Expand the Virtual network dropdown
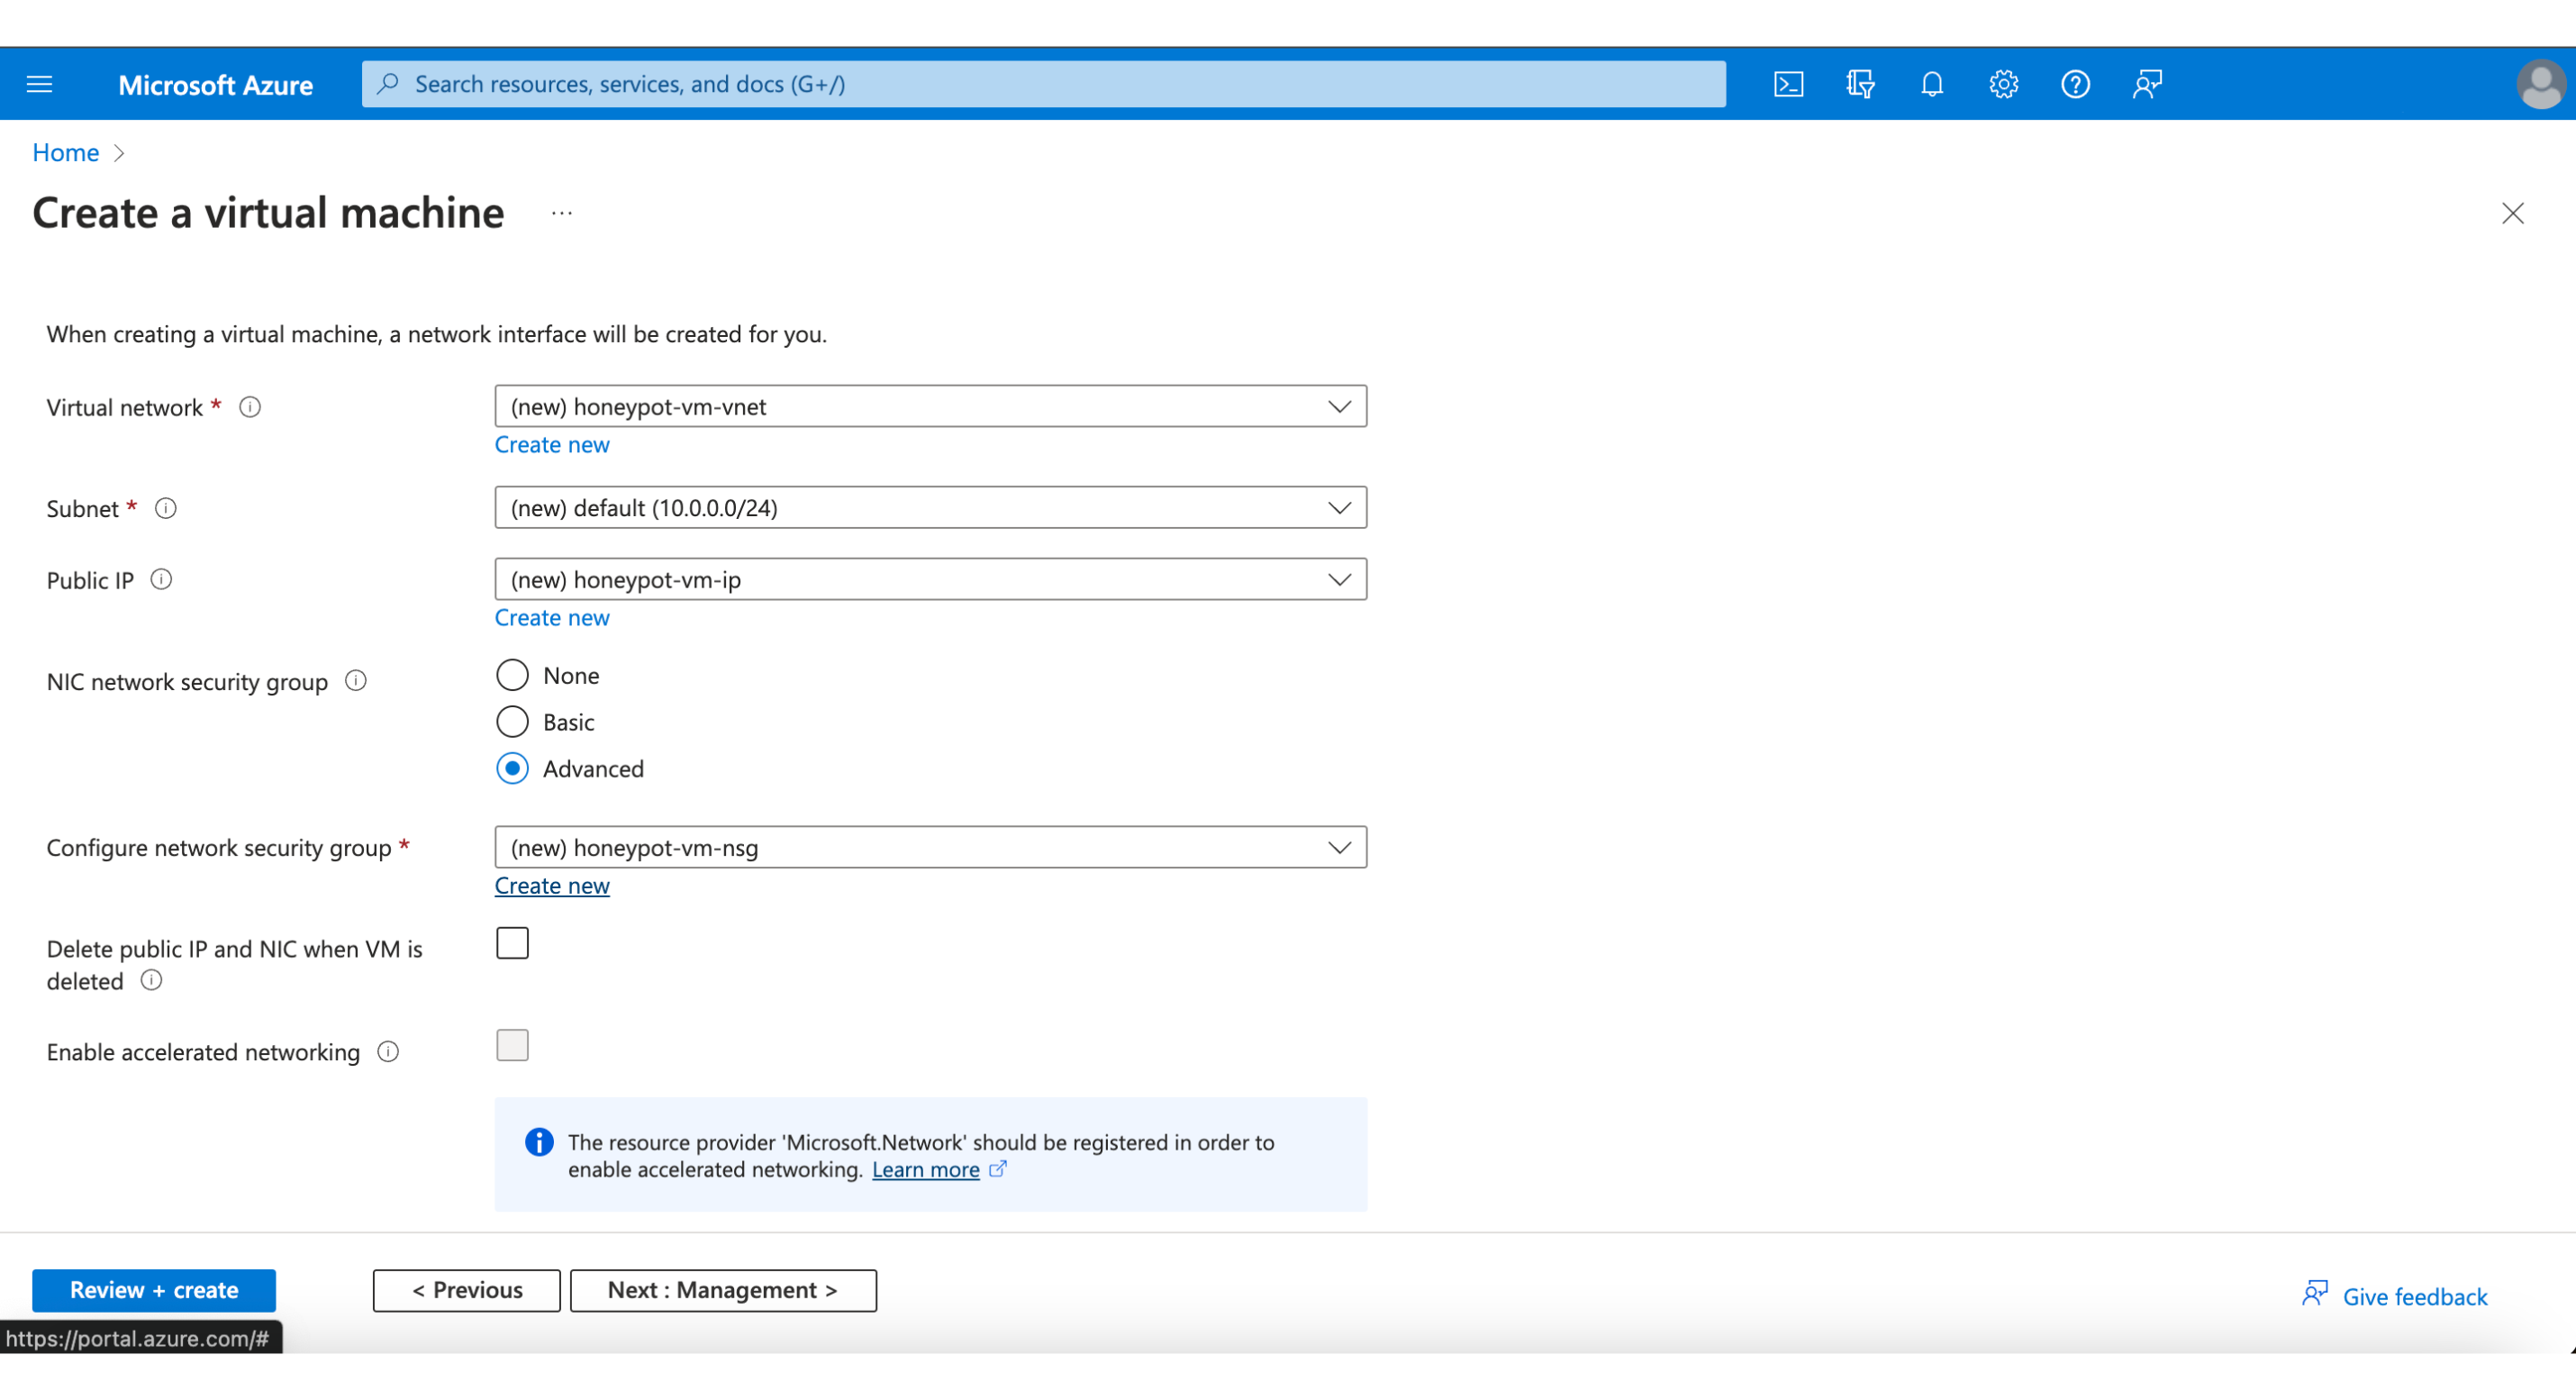 tap(930, 407)
